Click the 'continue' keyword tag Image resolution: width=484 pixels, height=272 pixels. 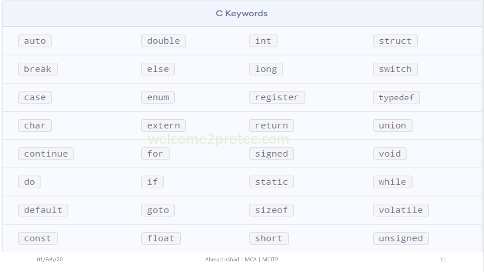click(x=46, y=154)
